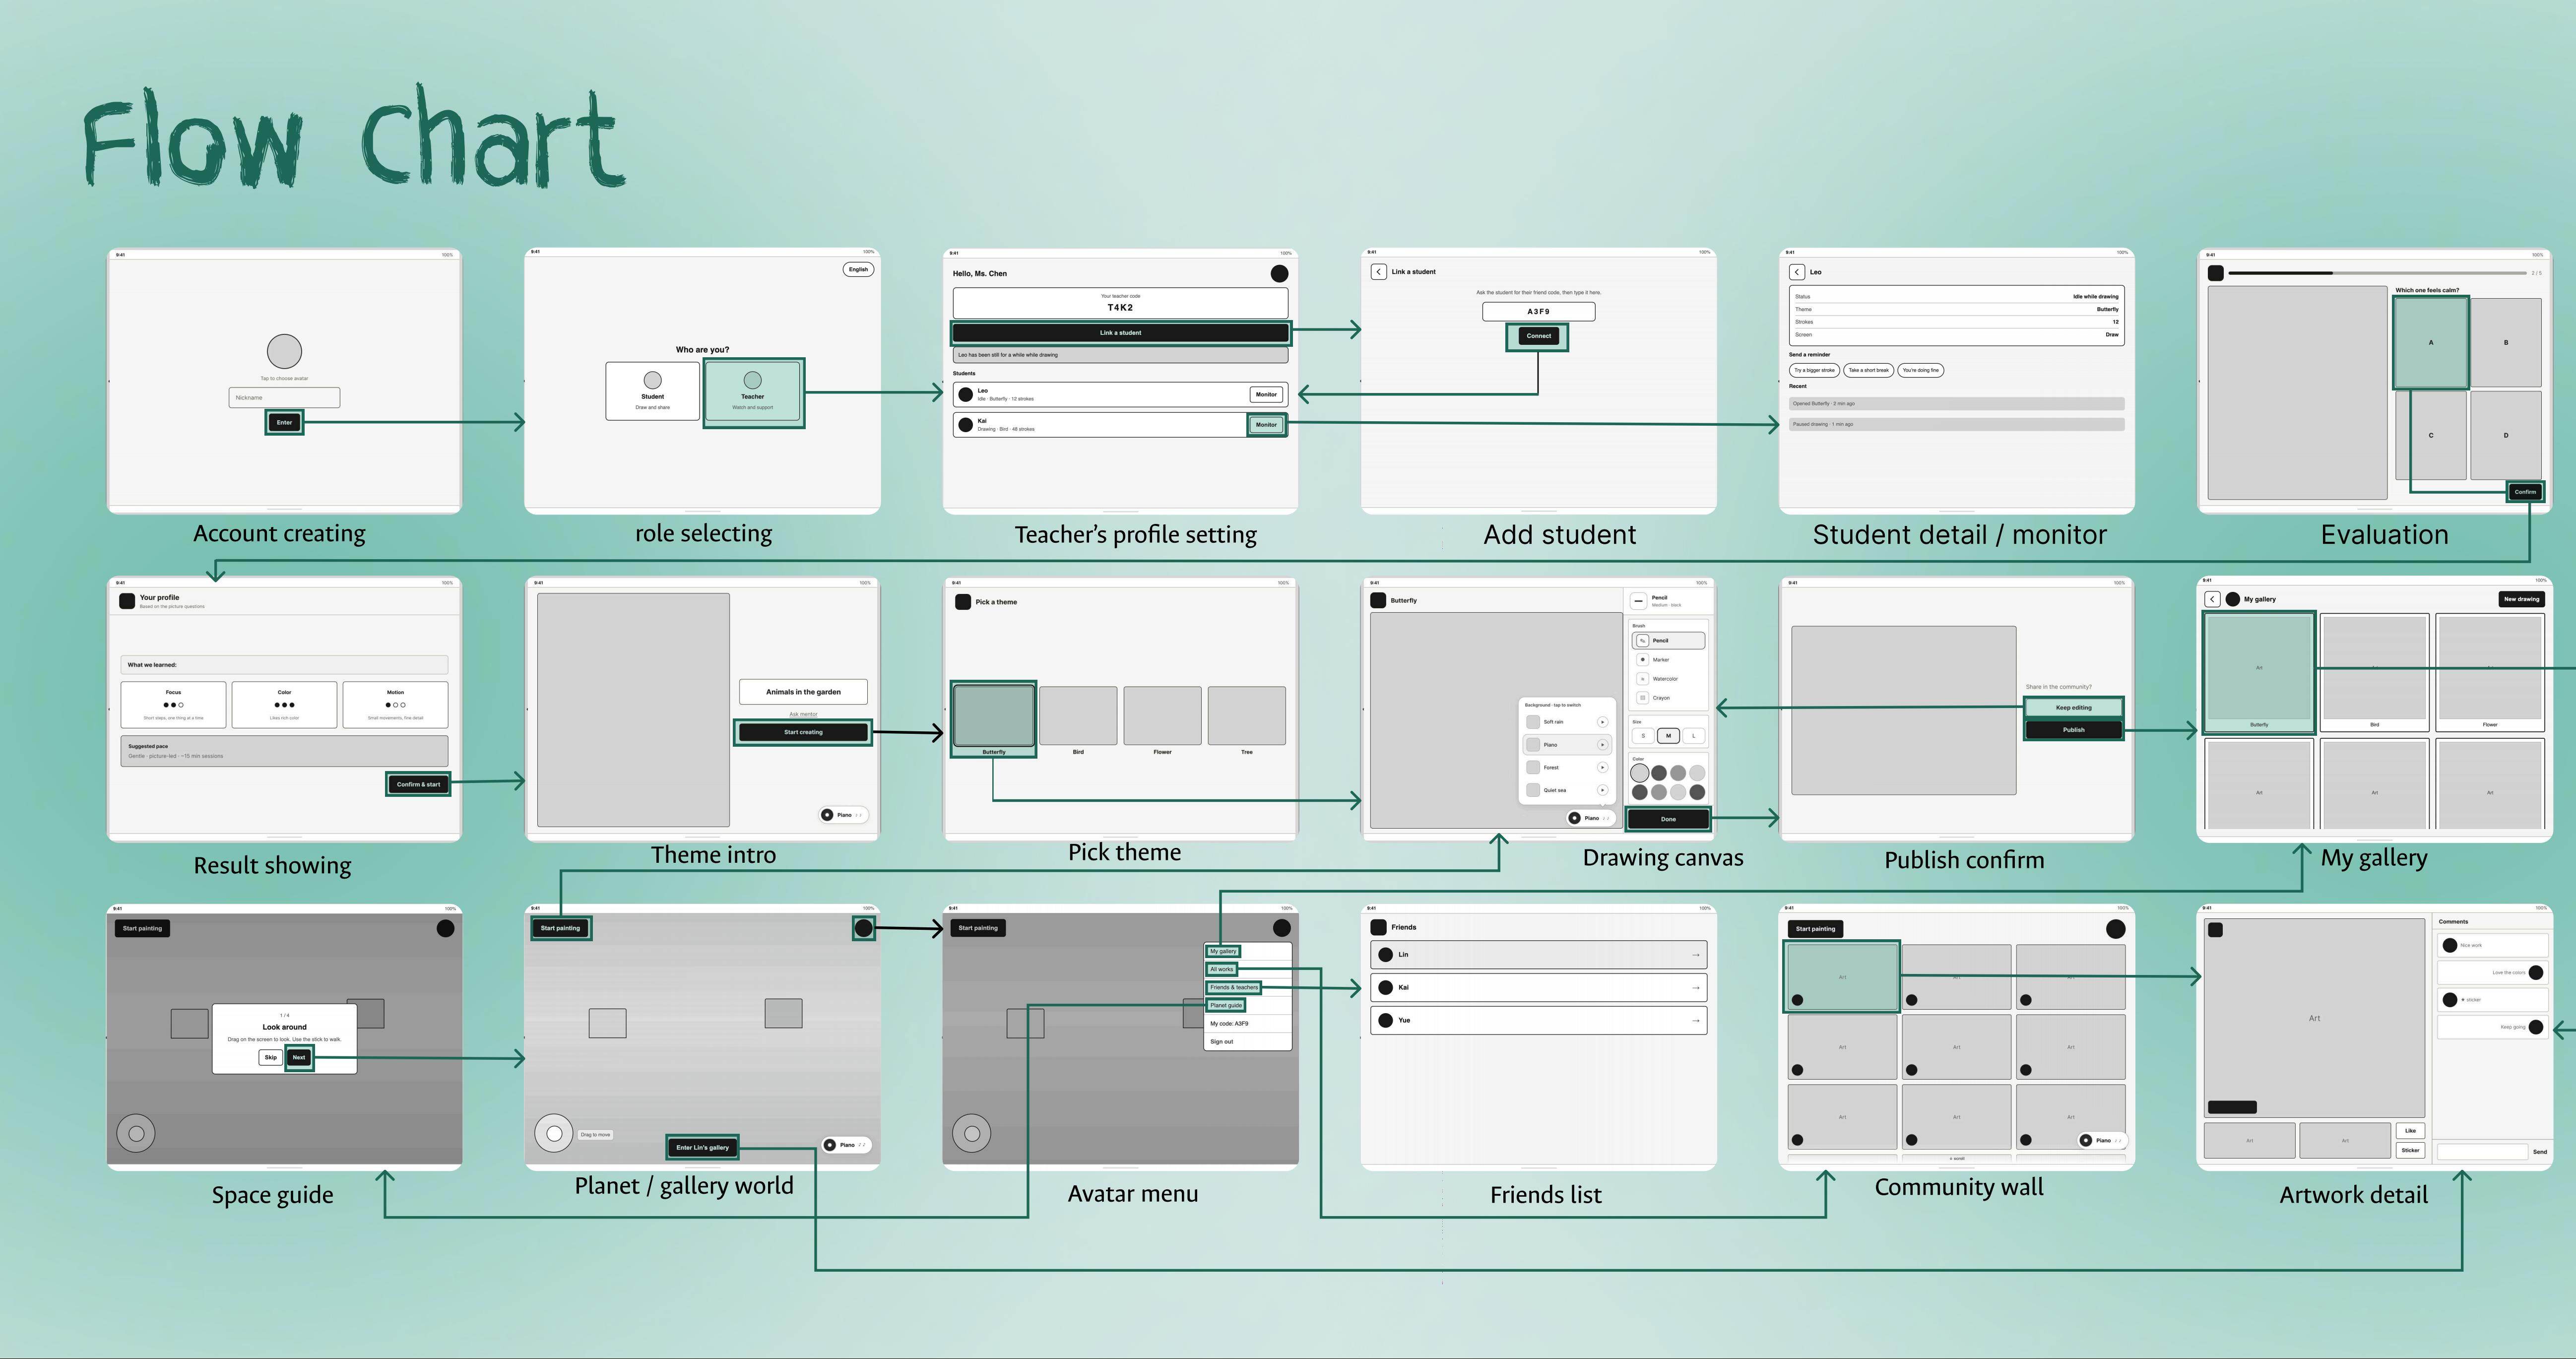Click the Keep editing button
Viewport: 2576px width, 1359px height.
(2073, 708)
